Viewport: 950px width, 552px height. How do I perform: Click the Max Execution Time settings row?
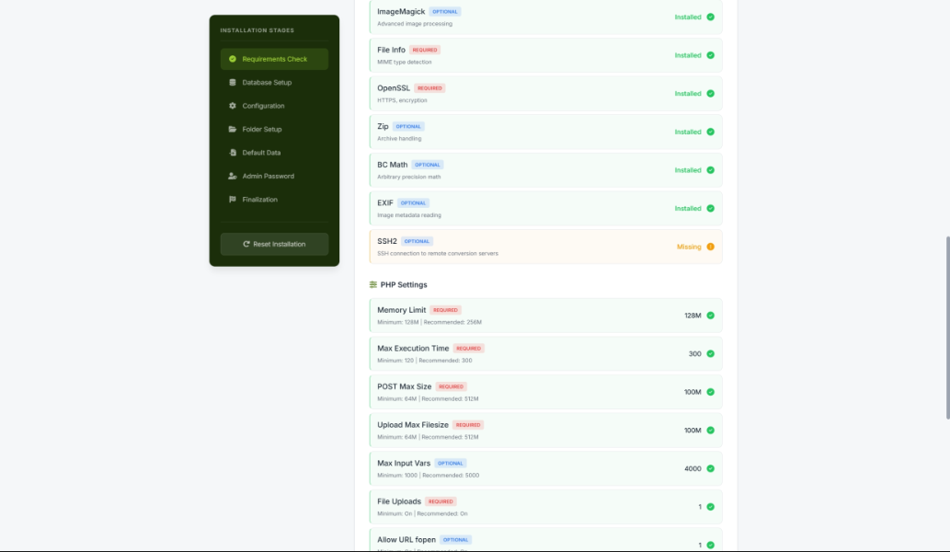545,353
